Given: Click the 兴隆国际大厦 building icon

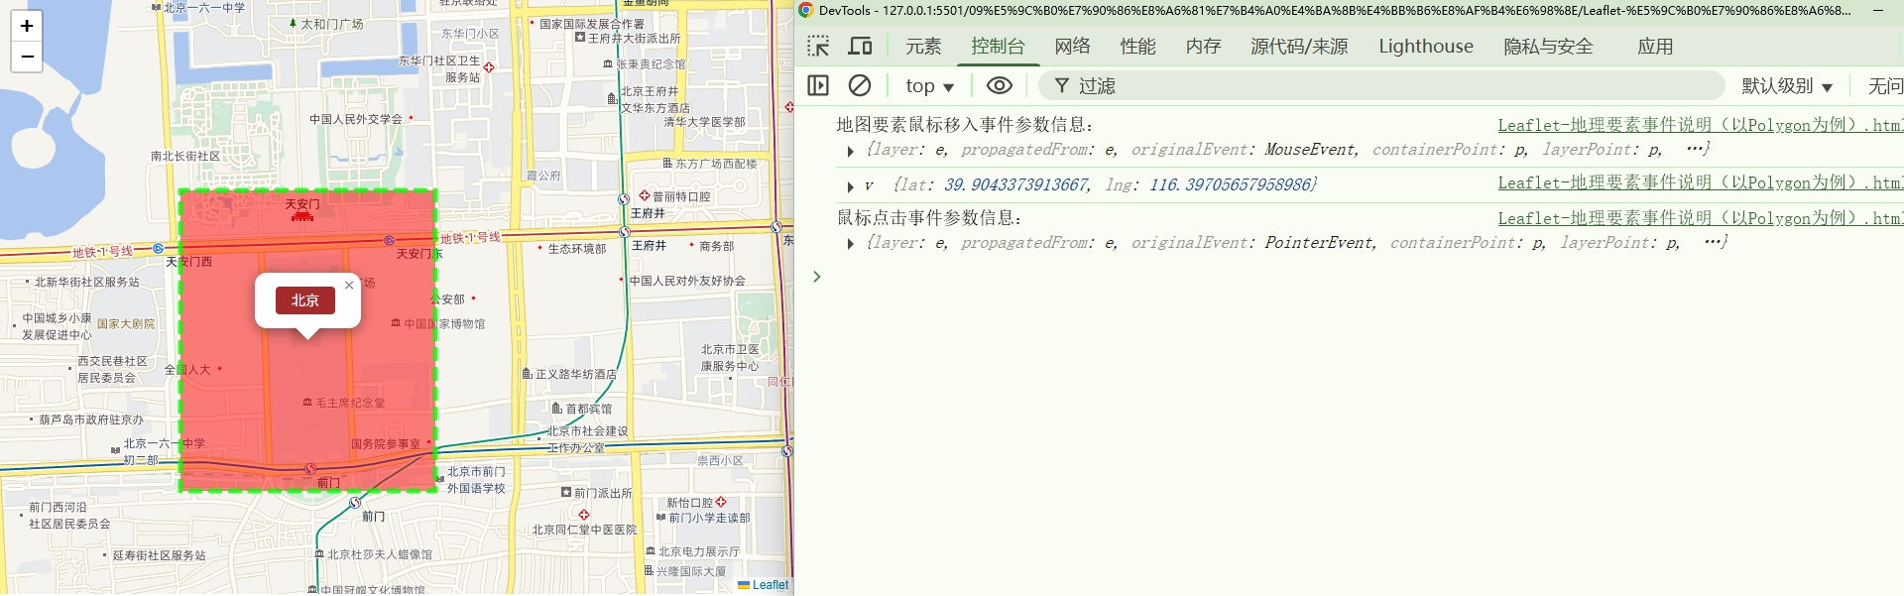Looking at the screenshot, I should [x=649, y=571].
